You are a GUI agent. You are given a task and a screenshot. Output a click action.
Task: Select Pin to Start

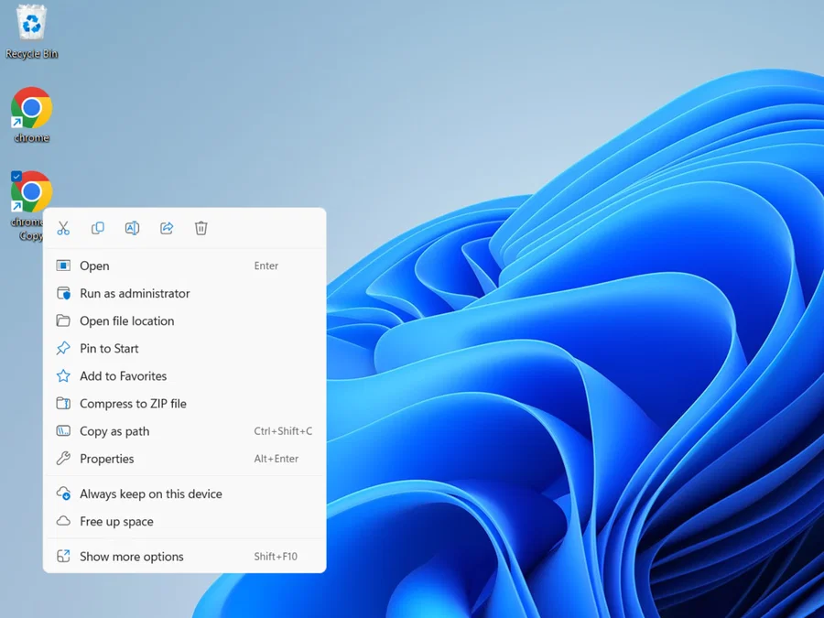109,348
